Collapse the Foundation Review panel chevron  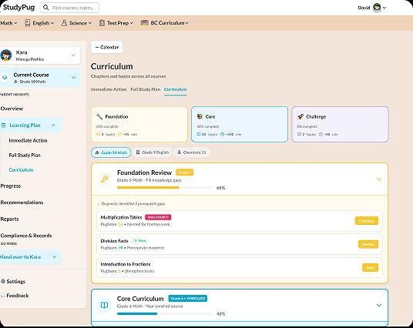(379, 179)
